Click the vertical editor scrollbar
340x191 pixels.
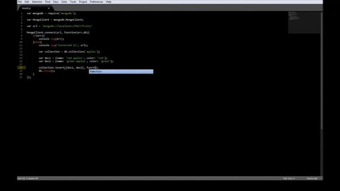tap(321, 71)
